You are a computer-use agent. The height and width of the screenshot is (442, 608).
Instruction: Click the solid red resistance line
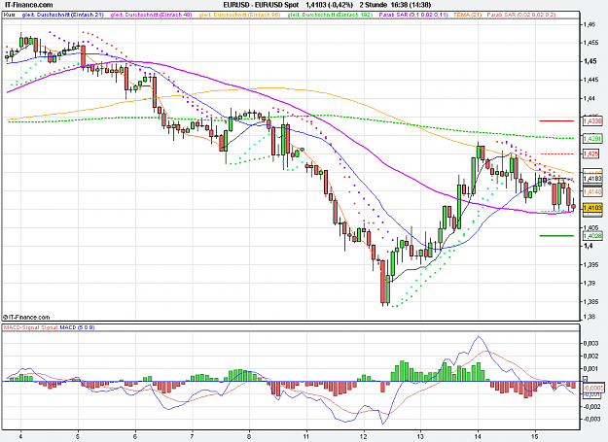point(556,121)
